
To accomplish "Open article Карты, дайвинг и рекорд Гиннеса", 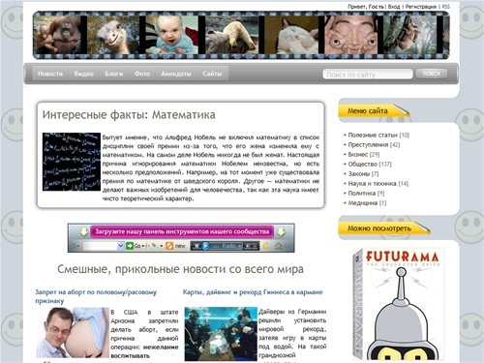I will coord(253,292).
